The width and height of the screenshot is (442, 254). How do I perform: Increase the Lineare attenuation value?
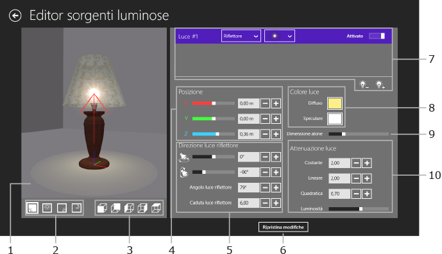click(367, 178)
